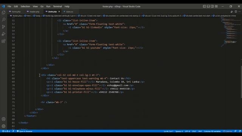Change the PHP language mode

click(200, 131)
